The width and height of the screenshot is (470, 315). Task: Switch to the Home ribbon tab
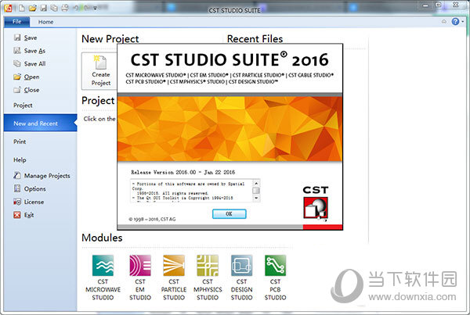click(x=45, y=22)
